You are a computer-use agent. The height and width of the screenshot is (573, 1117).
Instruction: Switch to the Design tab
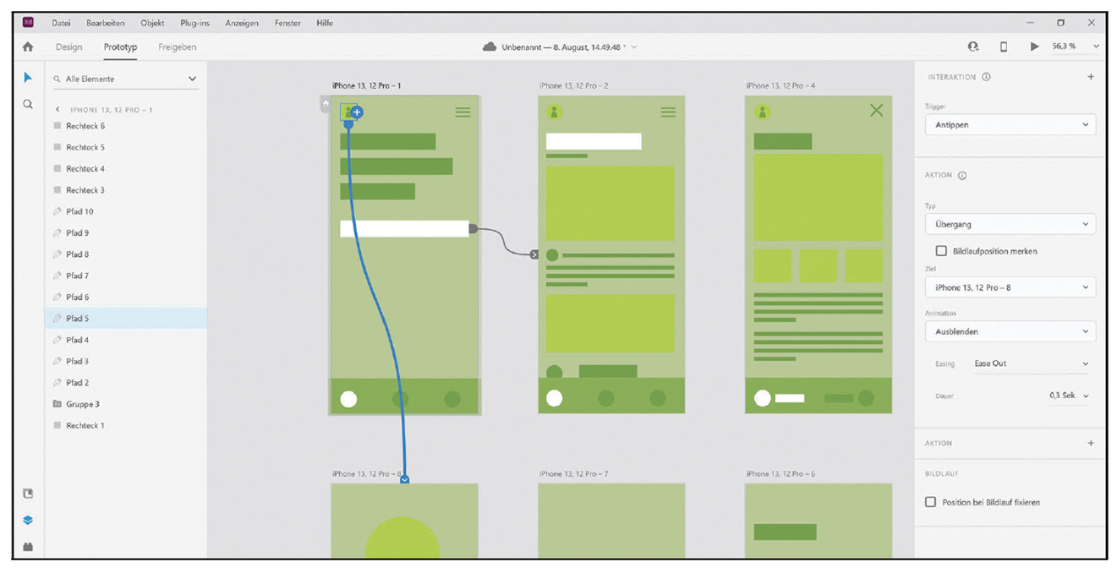click(x=69, y=47)
